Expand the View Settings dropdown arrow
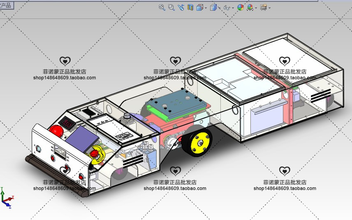The width and height of the screenshot is (352, 220). pos(269,8)
